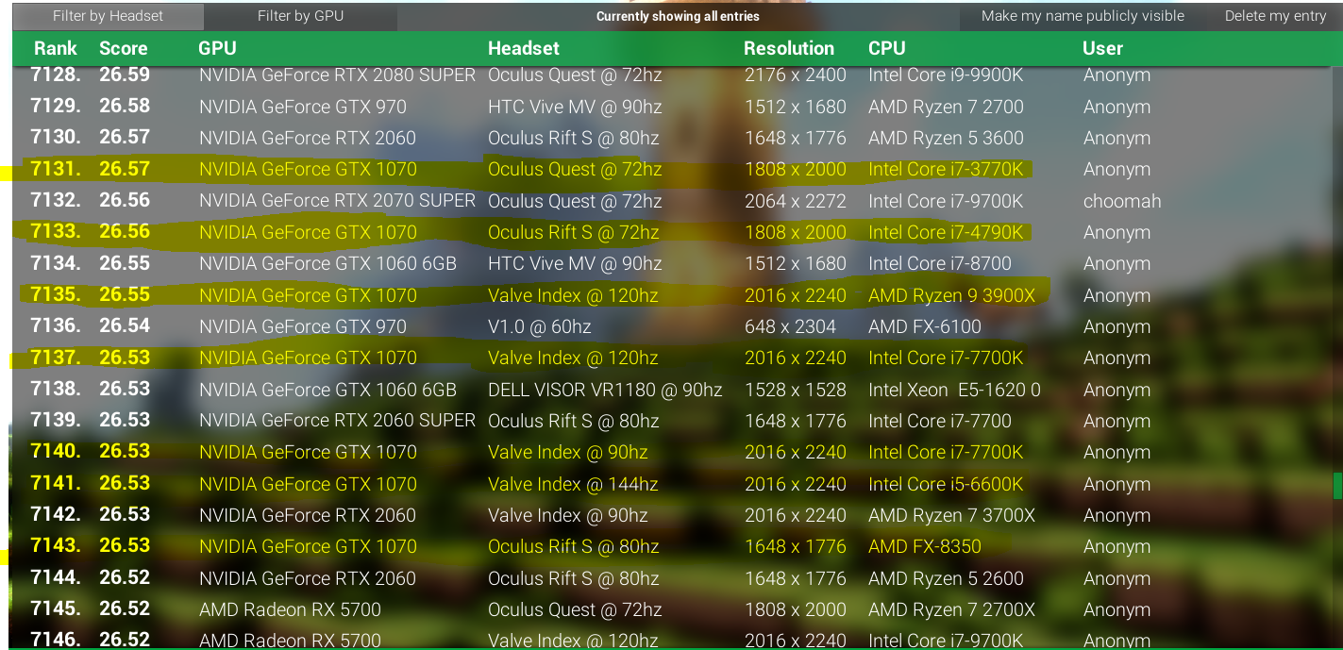Click the Resolution column header
This screenshot has height=650, width=1343.
(789, 48)
